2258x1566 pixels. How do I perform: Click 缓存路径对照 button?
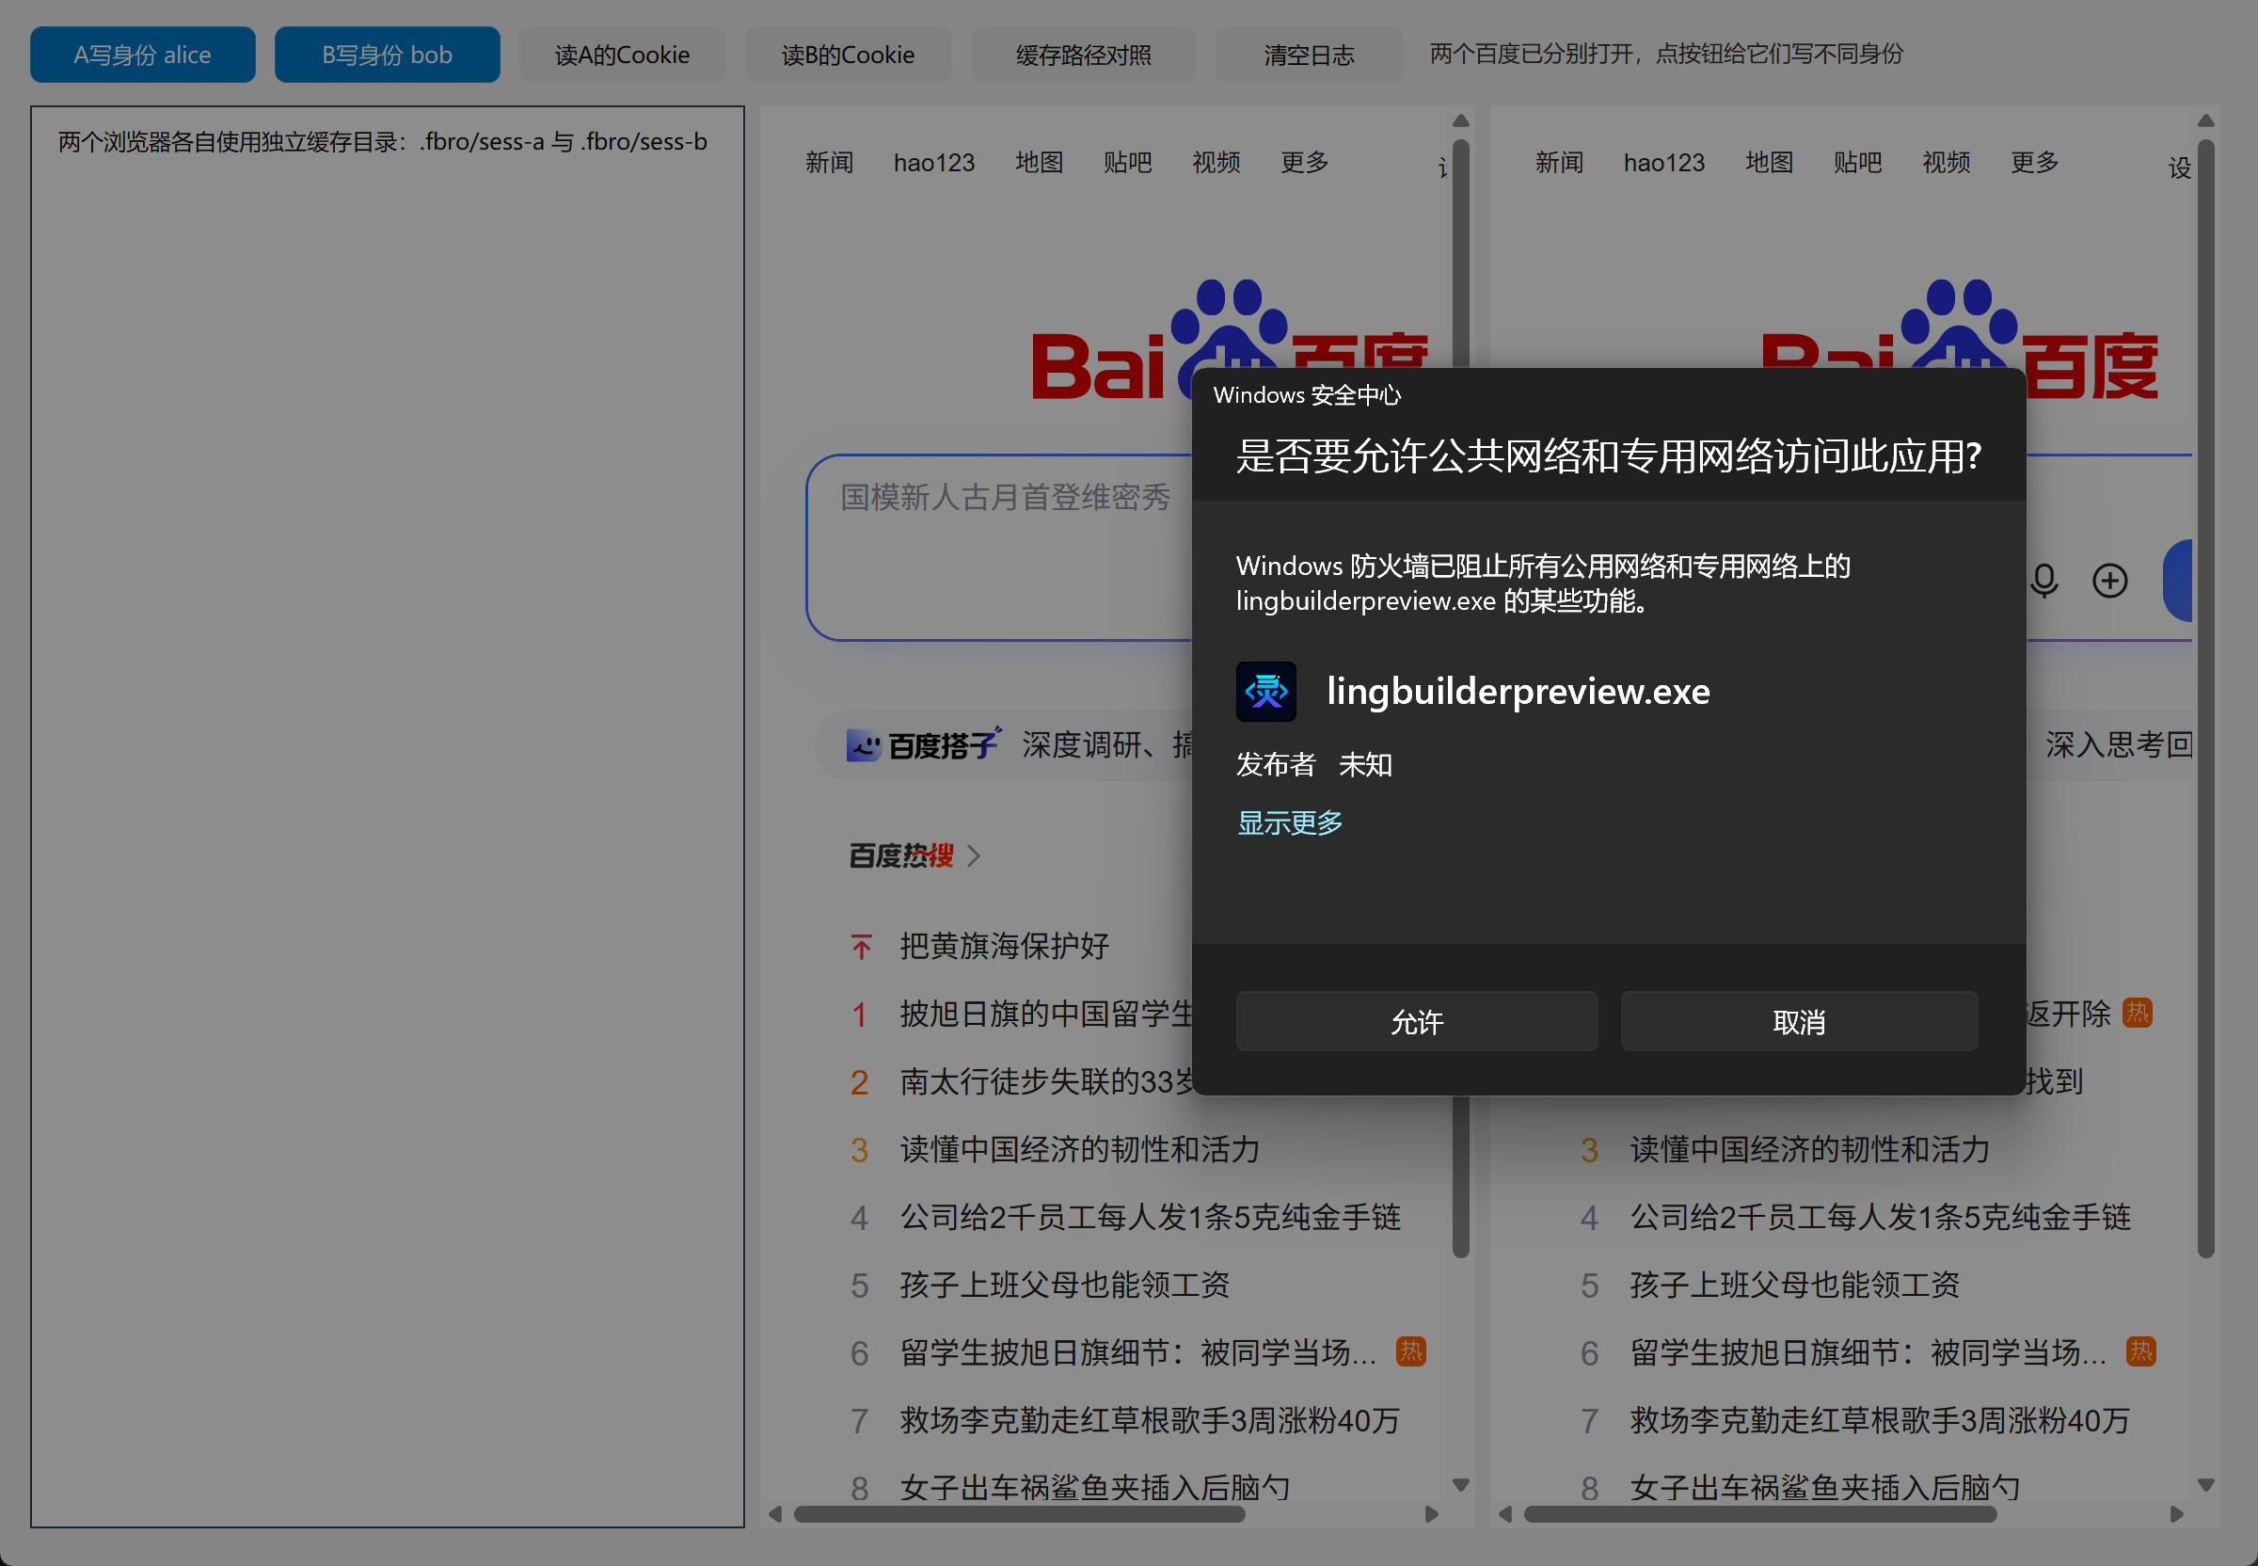pos(1084,55)
